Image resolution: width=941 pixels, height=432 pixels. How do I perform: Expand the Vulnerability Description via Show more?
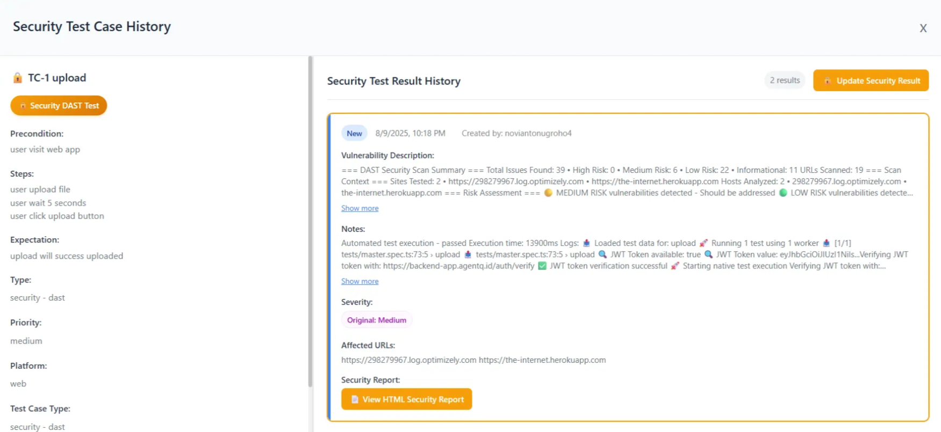[x=360, y=208]
